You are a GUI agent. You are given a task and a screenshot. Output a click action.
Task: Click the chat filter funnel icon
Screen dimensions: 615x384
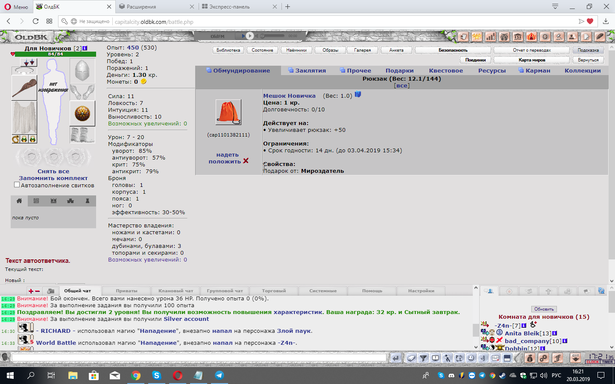[x=423, y=358]
